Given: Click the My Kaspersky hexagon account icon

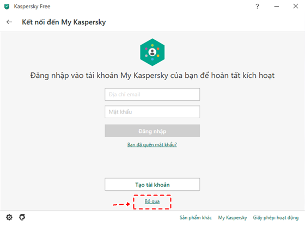Looking at the screenshot, I should 152,52.
